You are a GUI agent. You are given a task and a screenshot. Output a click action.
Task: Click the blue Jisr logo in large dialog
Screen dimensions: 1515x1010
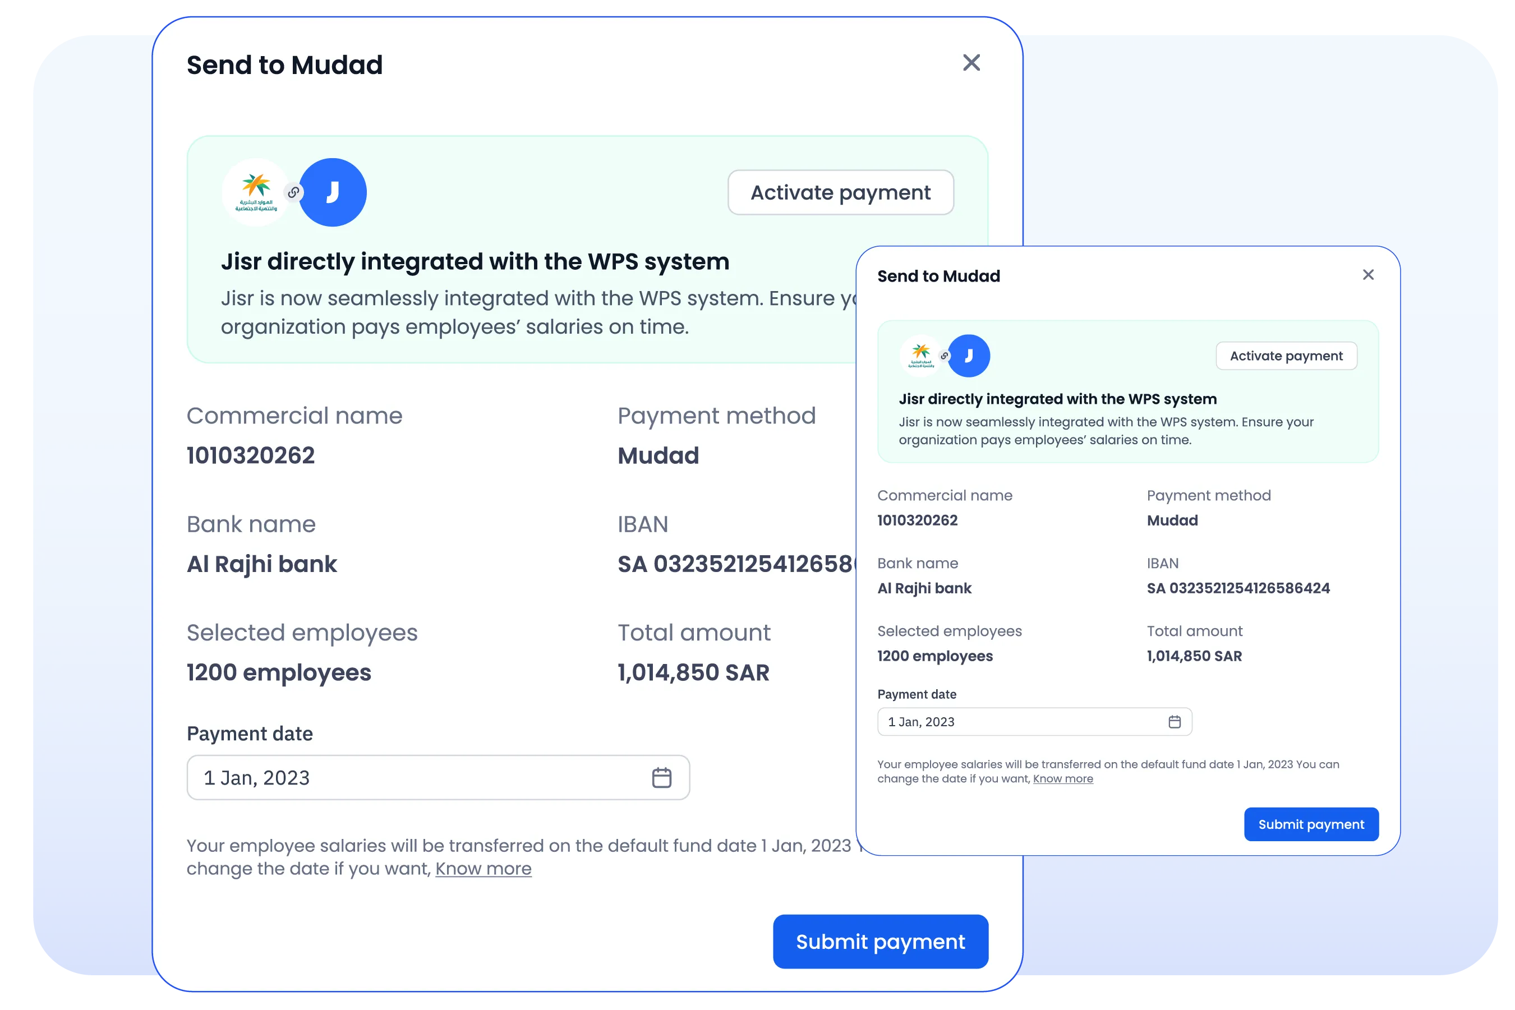[x=334, y=192]
